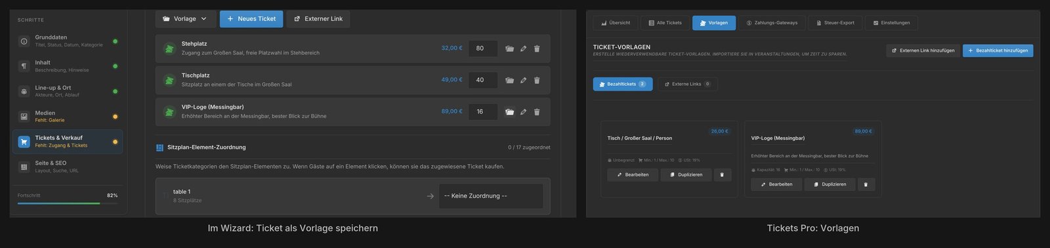1050x248 pixels.
Task: Edit the Tischplatz ticket (pencil icon)
Action: click(x=523, y=80)
